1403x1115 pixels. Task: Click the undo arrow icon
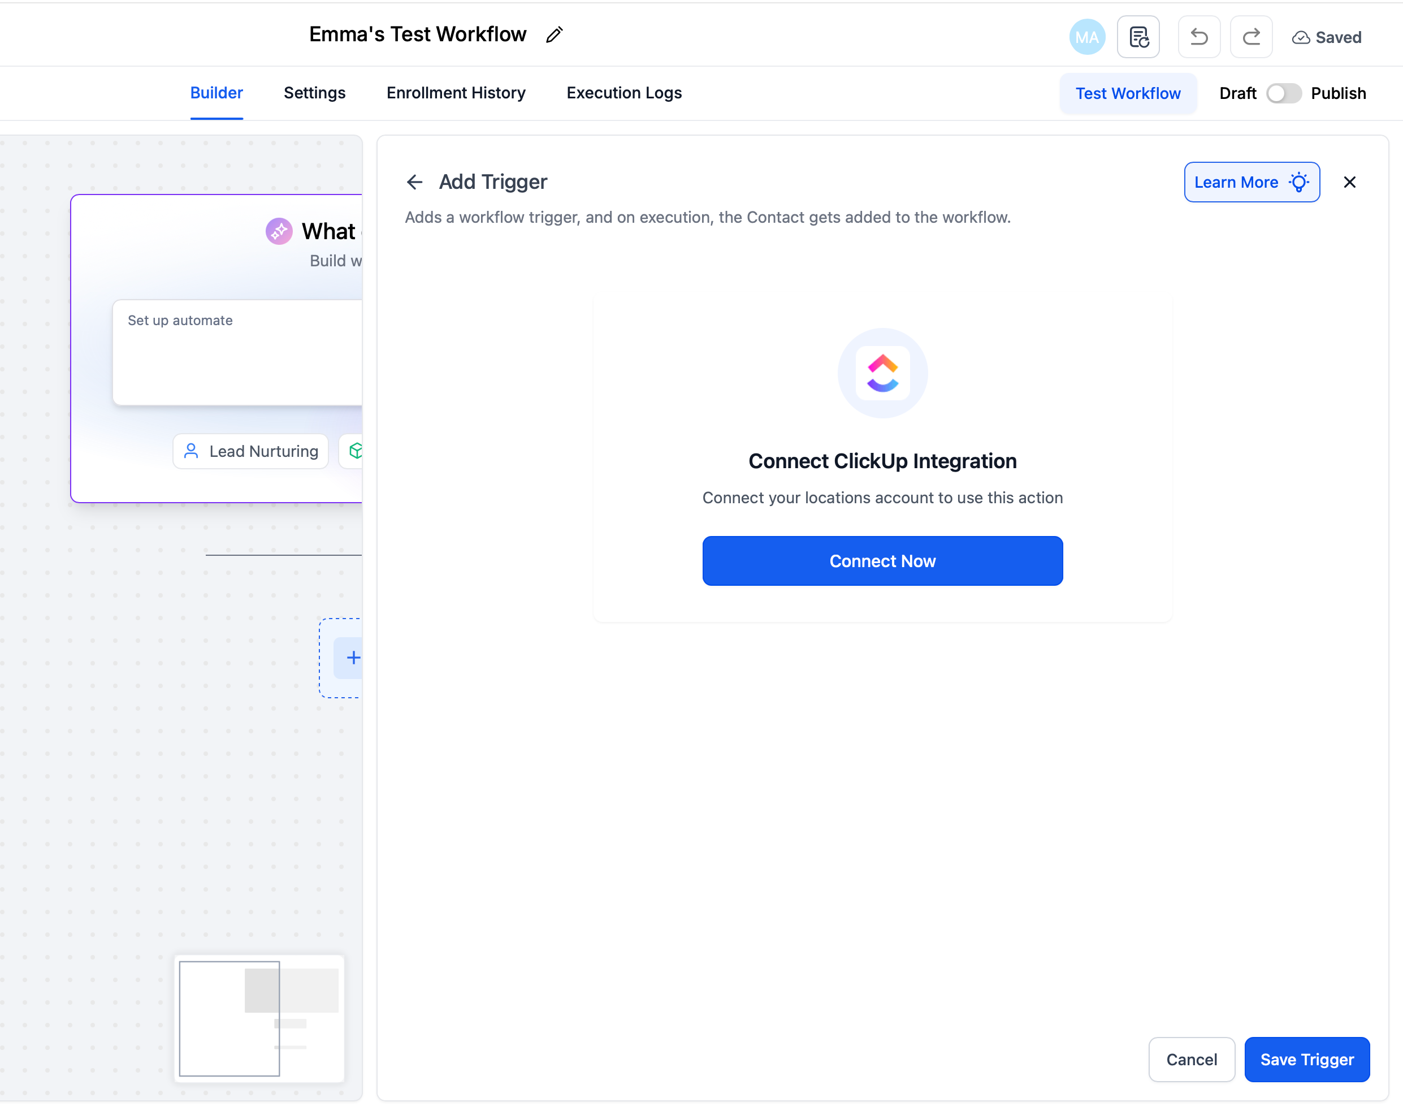pyautogui.click(x=1199, y=37)
